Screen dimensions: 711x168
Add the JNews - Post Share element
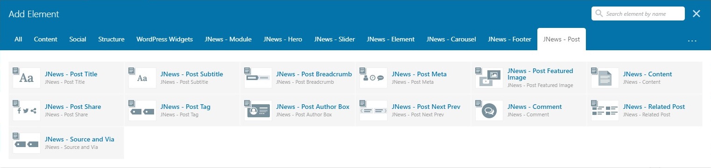(x=66, y=111)
